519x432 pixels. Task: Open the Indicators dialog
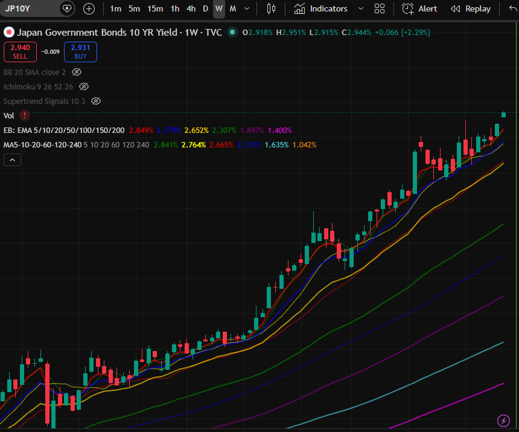pyautogui.click(x=320, y=9)
